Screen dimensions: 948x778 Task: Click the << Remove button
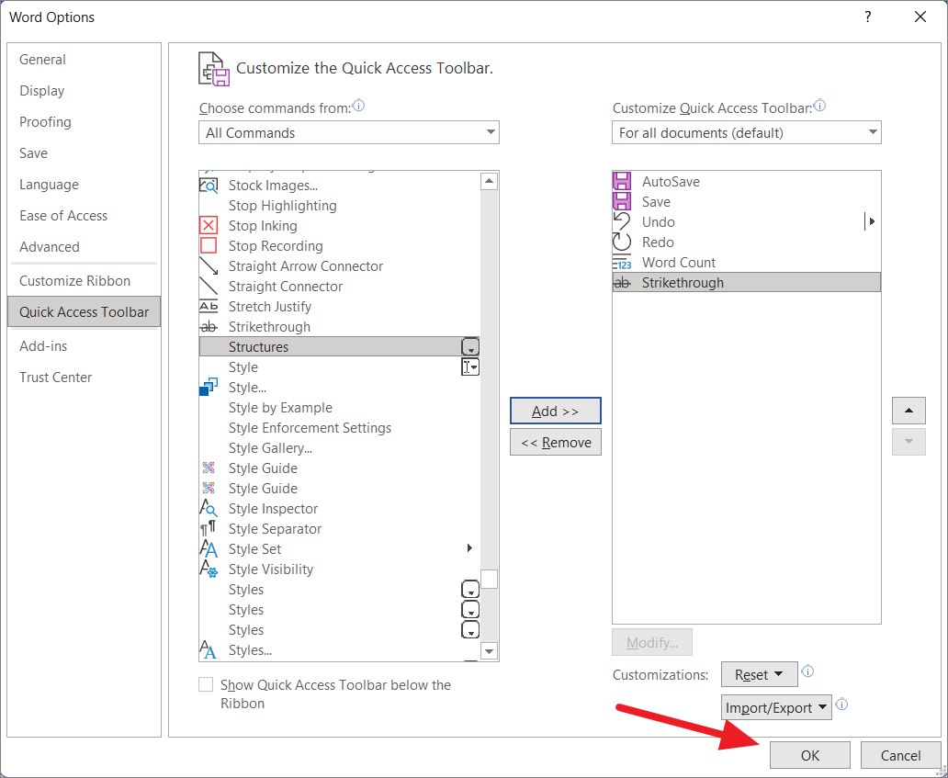tap(556, 443)
